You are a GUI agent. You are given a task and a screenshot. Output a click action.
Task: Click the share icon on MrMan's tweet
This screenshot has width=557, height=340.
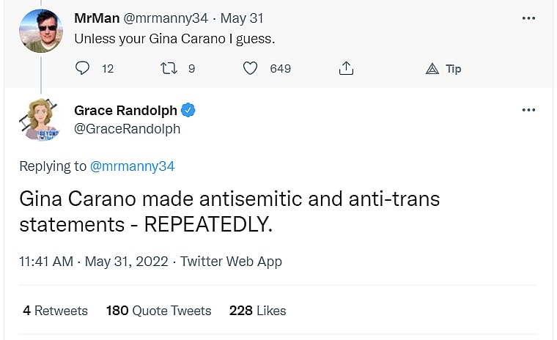346,68
